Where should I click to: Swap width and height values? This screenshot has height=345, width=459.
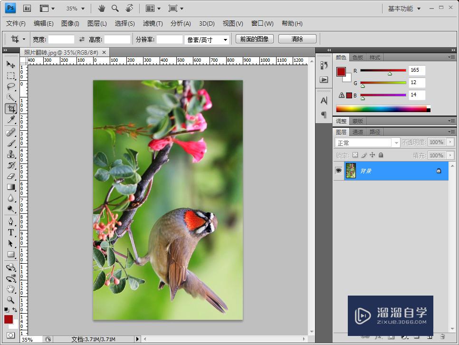click(x=81, y=39)
